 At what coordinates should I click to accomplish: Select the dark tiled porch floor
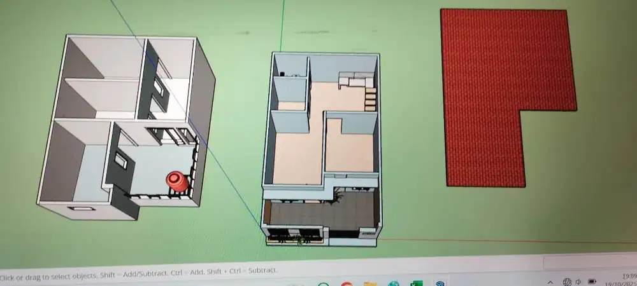coord(318,213)
